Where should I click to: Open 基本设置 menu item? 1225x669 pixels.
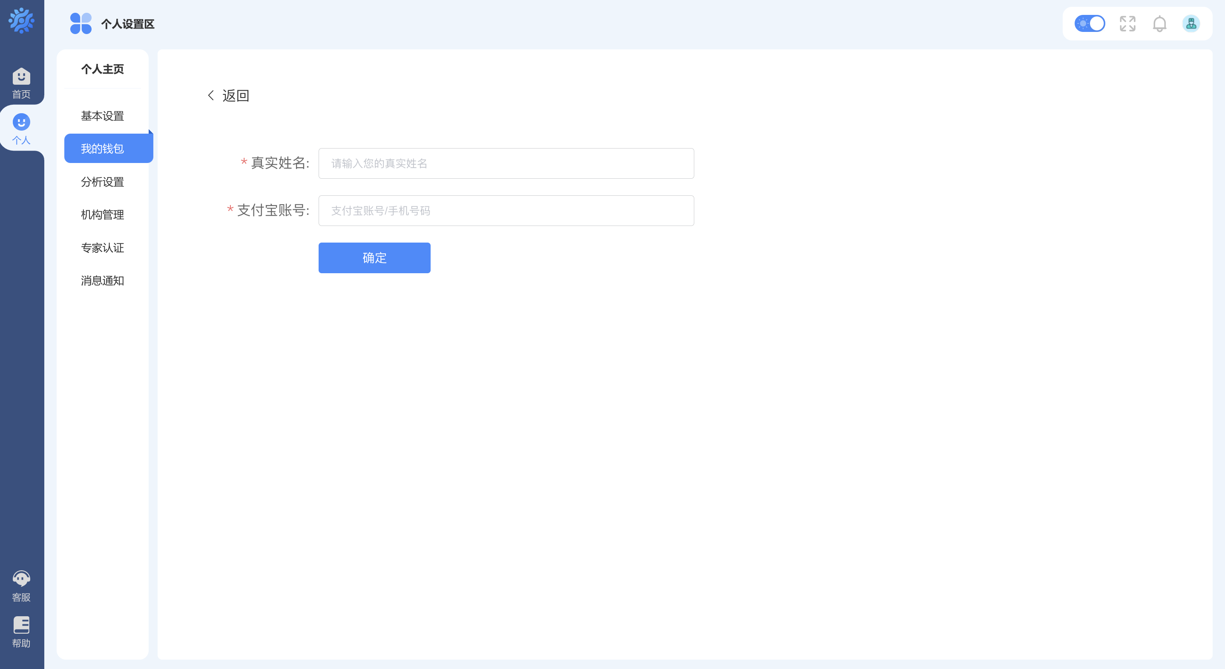point(102,116)
